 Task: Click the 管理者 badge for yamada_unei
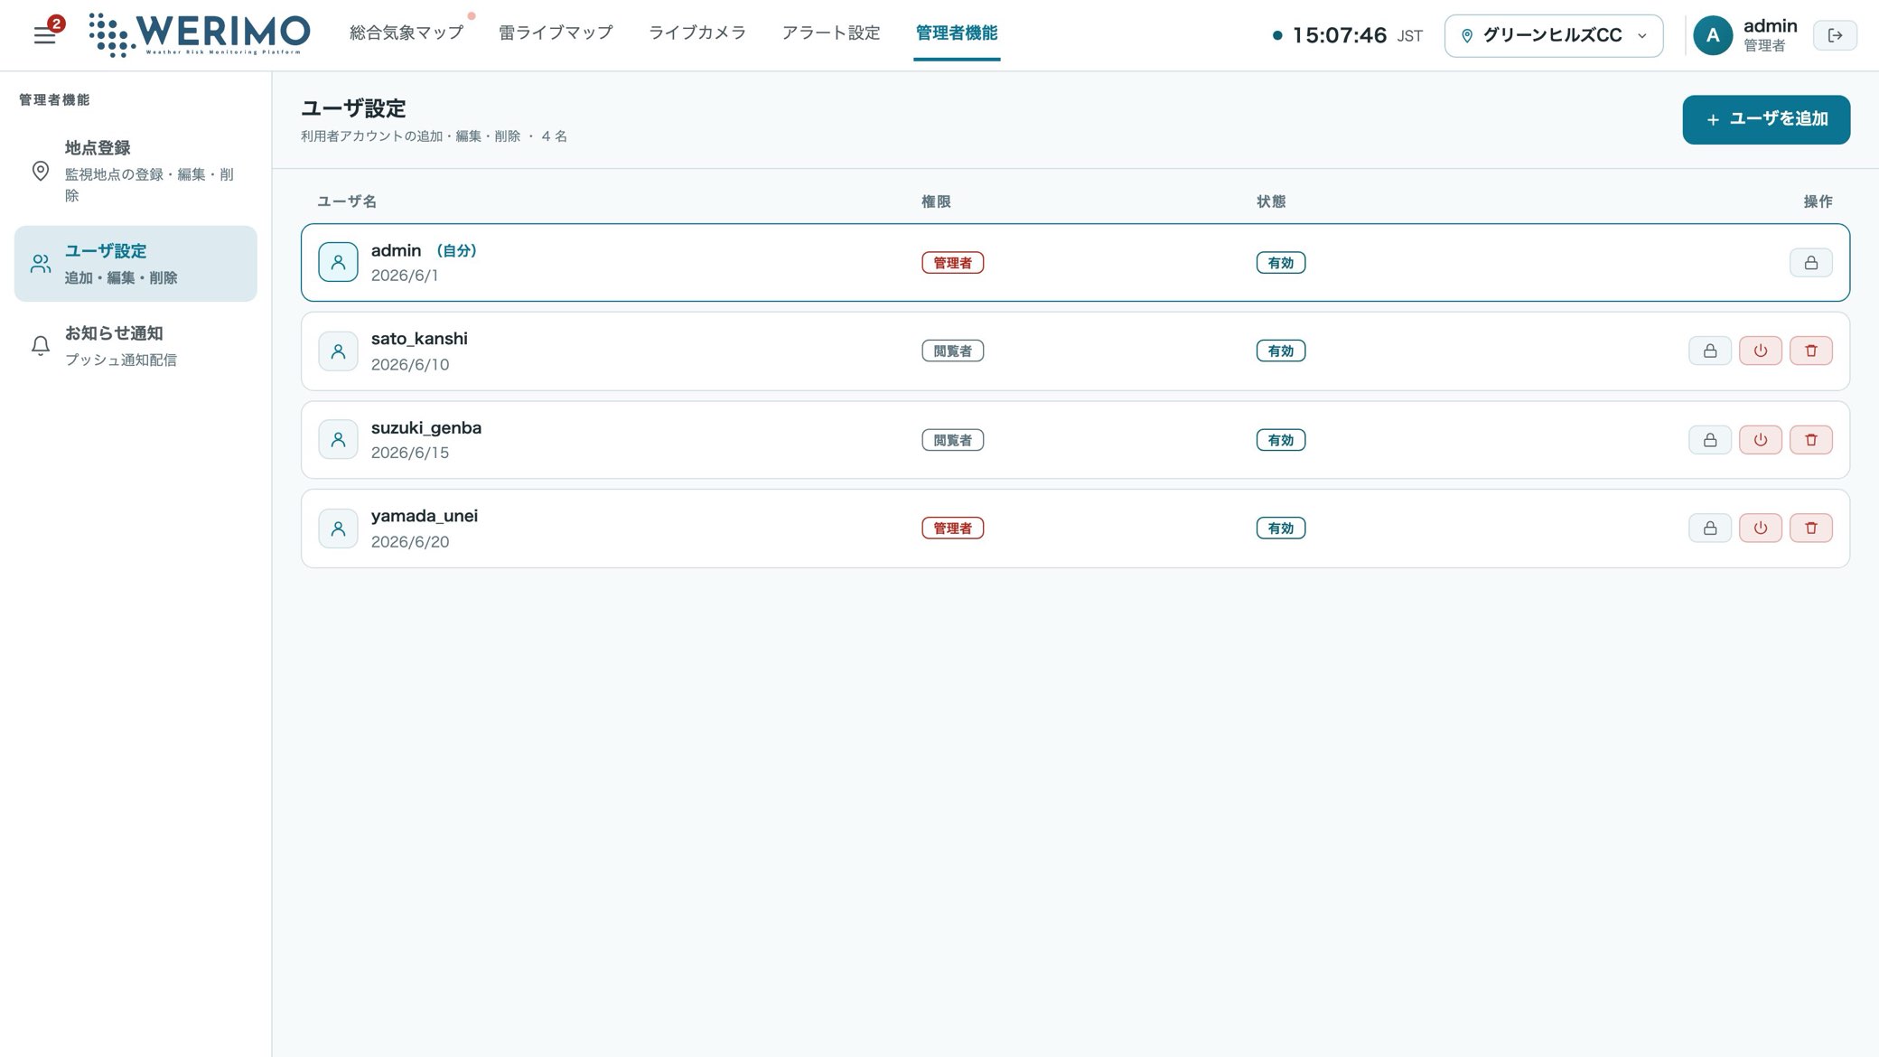952,528
